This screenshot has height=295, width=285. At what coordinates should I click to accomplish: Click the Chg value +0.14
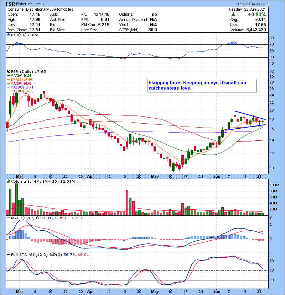coord(260,20)
